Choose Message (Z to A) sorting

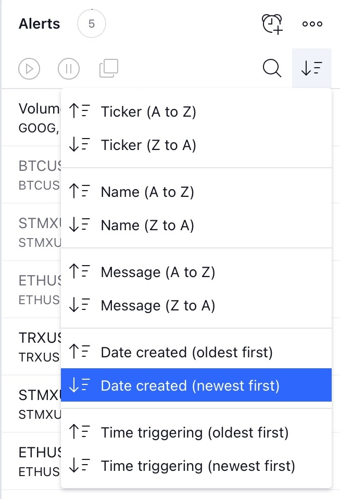coord(196,305)
